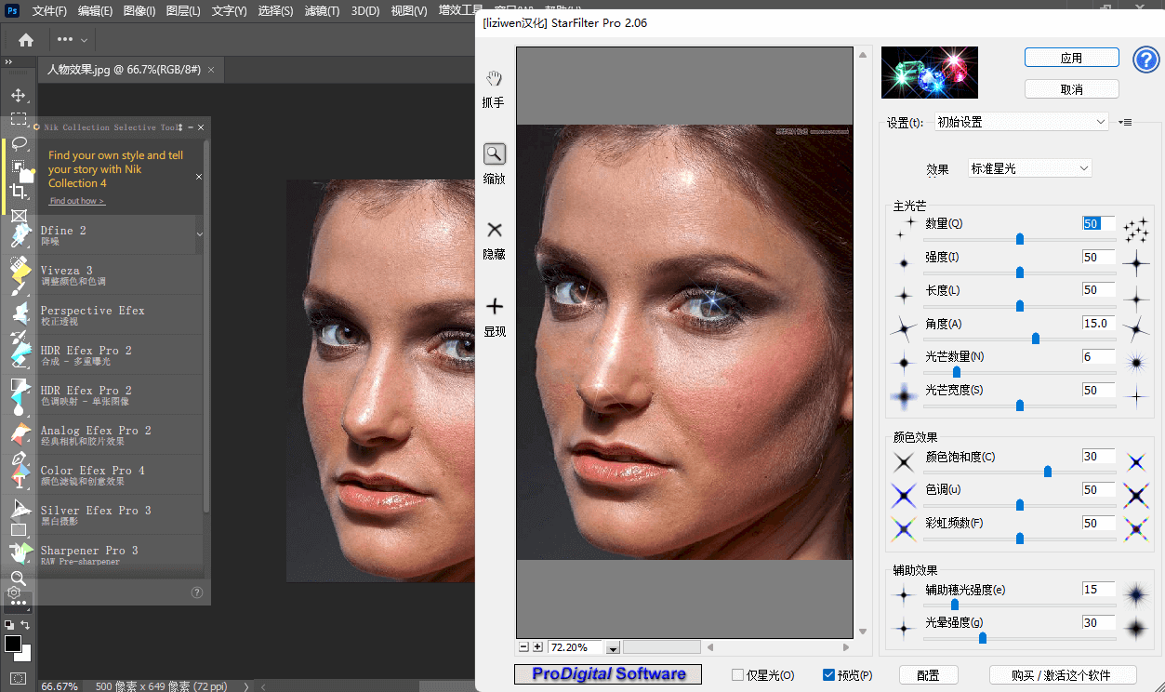Click the 强度(I) slider handle
Image resolution: width=1165 pixels, height=692 pixels.
(1019, 272)
